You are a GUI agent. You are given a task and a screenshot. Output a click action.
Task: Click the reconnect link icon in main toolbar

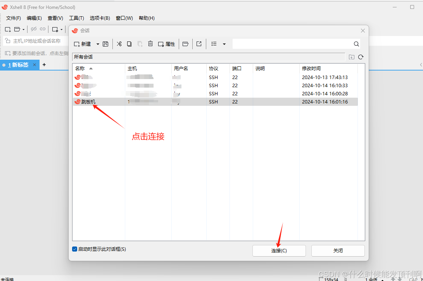(x=43, y=29)
